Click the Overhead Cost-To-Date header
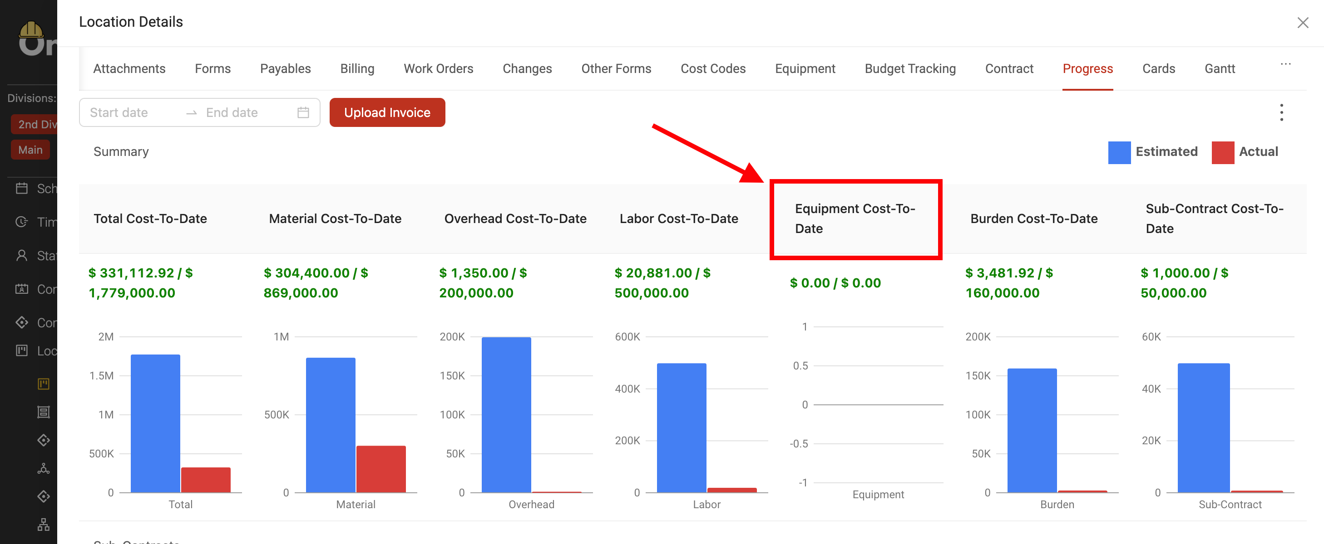The width and height of the screenshot is (1324, 544). (515, 219)
